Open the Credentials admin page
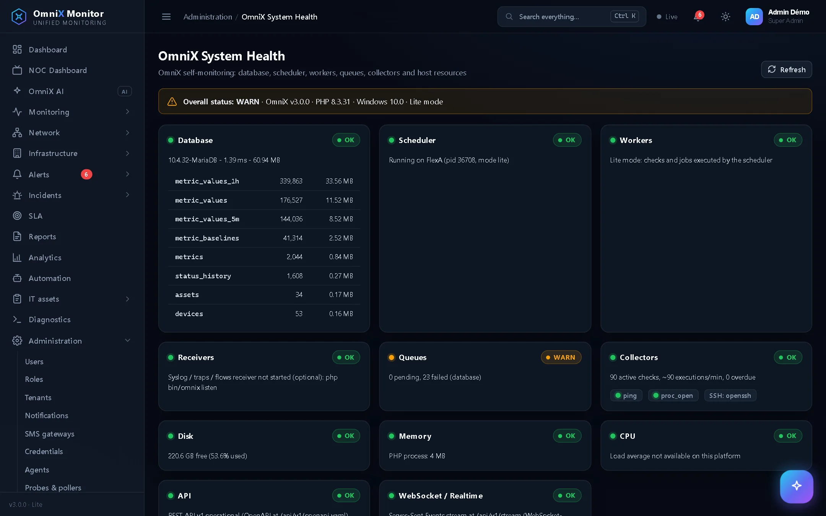826x516 pixels. [x=44, y=451]
